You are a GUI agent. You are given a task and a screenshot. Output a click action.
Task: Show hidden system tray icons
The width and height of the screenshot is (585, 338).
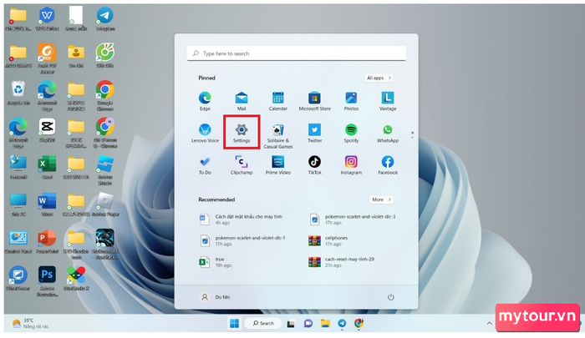click(489, 323)
